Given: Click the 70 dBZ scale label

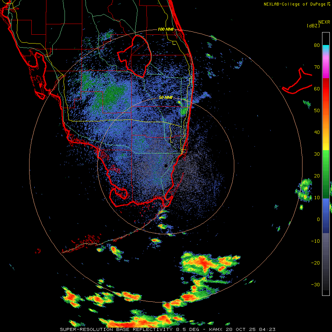Looking at the screenshot, I should (317, 67).
